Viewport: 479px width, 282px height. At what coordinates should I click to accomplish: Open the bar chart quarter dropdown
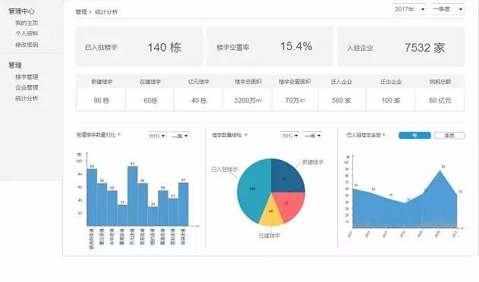point(180,135)
